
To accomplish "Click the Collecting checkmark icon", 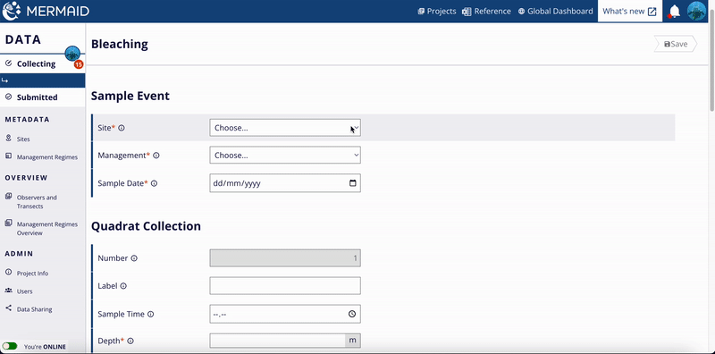I will click(x=8, y=63).
